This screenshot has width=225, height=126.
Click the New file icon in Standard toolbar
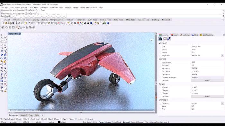(x=3, y=23)
